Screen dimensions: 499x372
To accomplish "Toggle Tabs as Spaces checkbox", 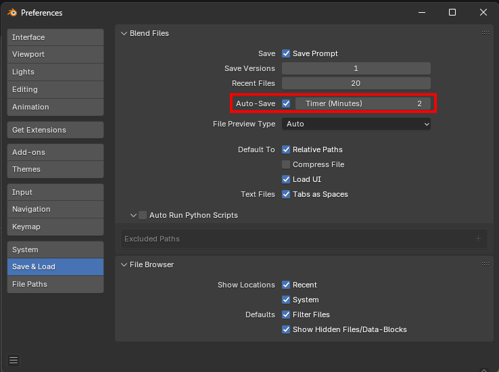I will pyautogui.click(x=286, y=194).
